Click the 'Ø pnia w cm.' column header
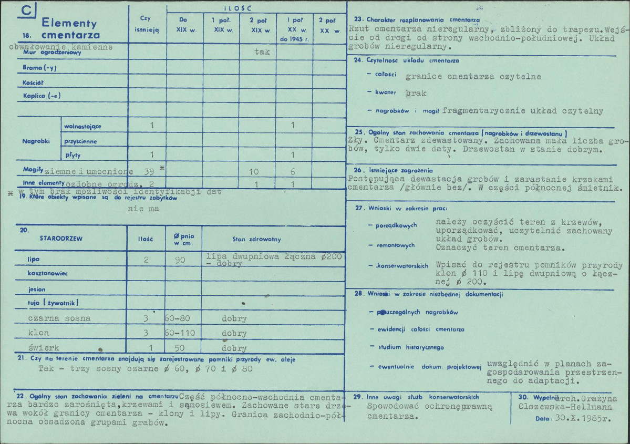This screenshot has width=630, height=444. [x=184, y=240]
